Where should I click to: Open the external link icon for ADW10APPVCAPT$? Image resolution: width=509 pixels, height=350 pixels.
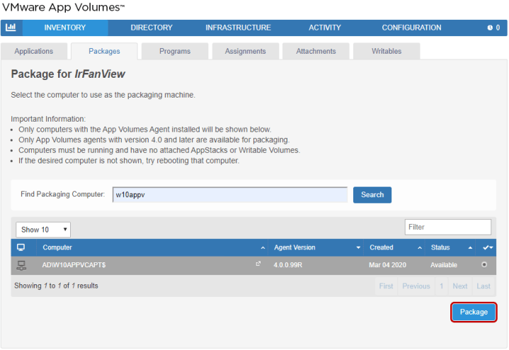point(258,264)
